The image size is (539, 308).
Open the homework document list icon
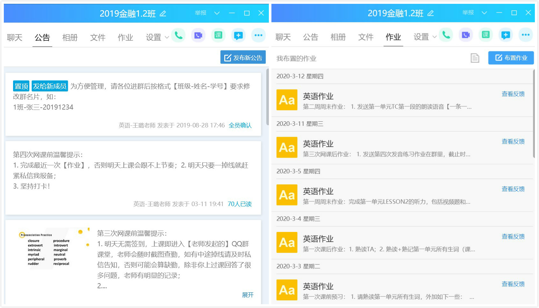pos(475,58)
